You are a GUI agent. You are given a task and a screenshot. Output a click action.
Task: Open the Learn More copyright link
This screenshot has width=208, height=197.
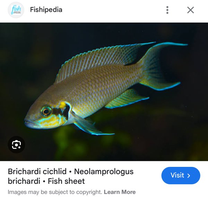tap(120, 192)
